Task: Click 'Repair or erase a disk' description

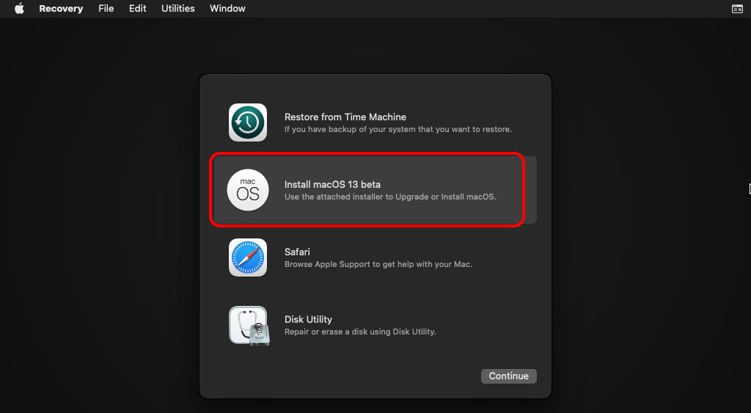Action: click(360, 332)
